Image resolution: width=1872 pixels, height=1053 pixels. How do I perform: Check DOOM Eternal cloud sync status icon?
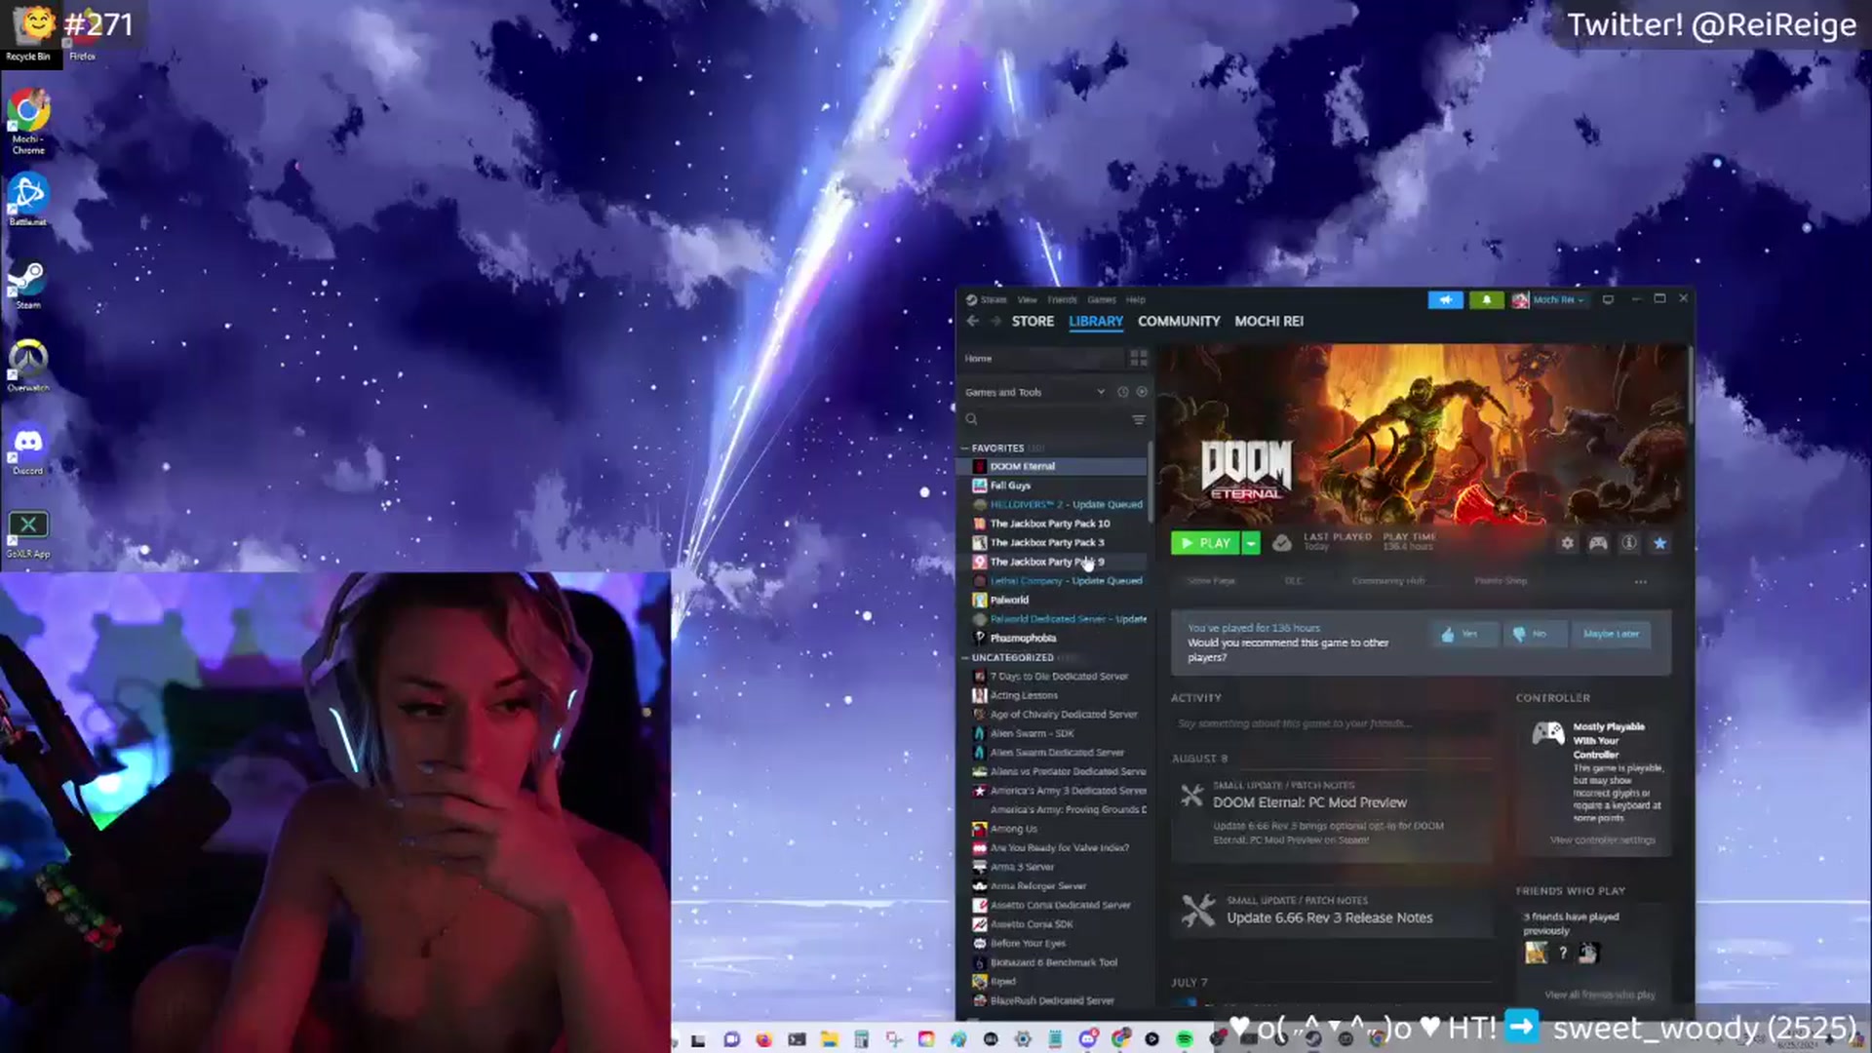1282,543
